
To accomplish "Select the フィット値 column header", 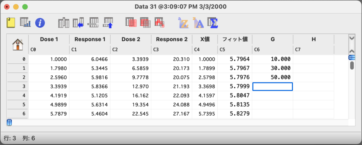I will [234, 39].
